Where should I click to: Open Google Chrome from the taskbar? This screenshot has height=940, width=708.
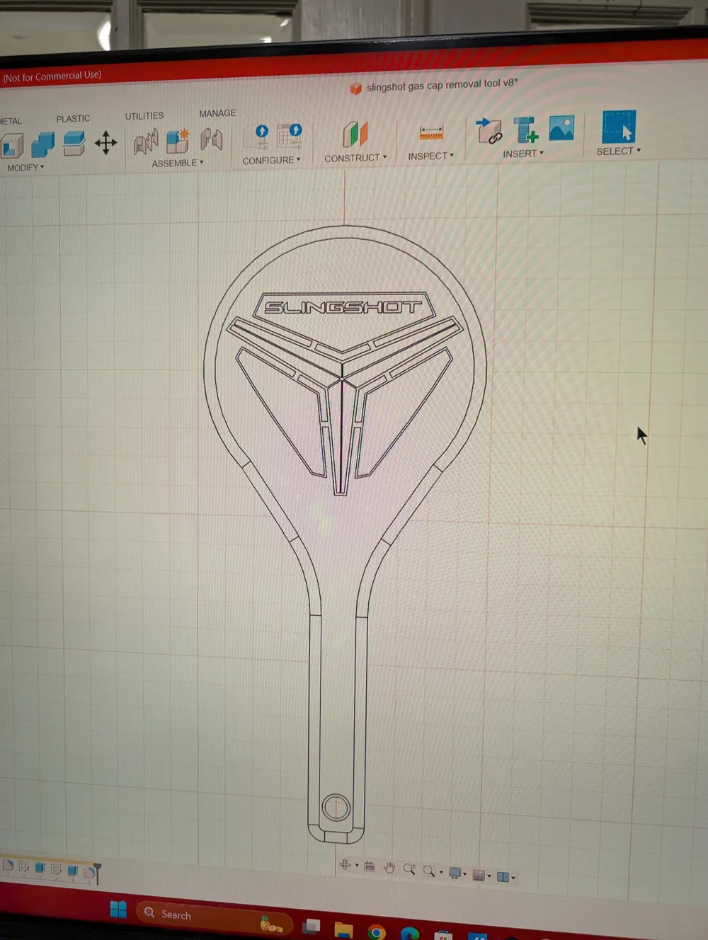(x=377, y=933)
